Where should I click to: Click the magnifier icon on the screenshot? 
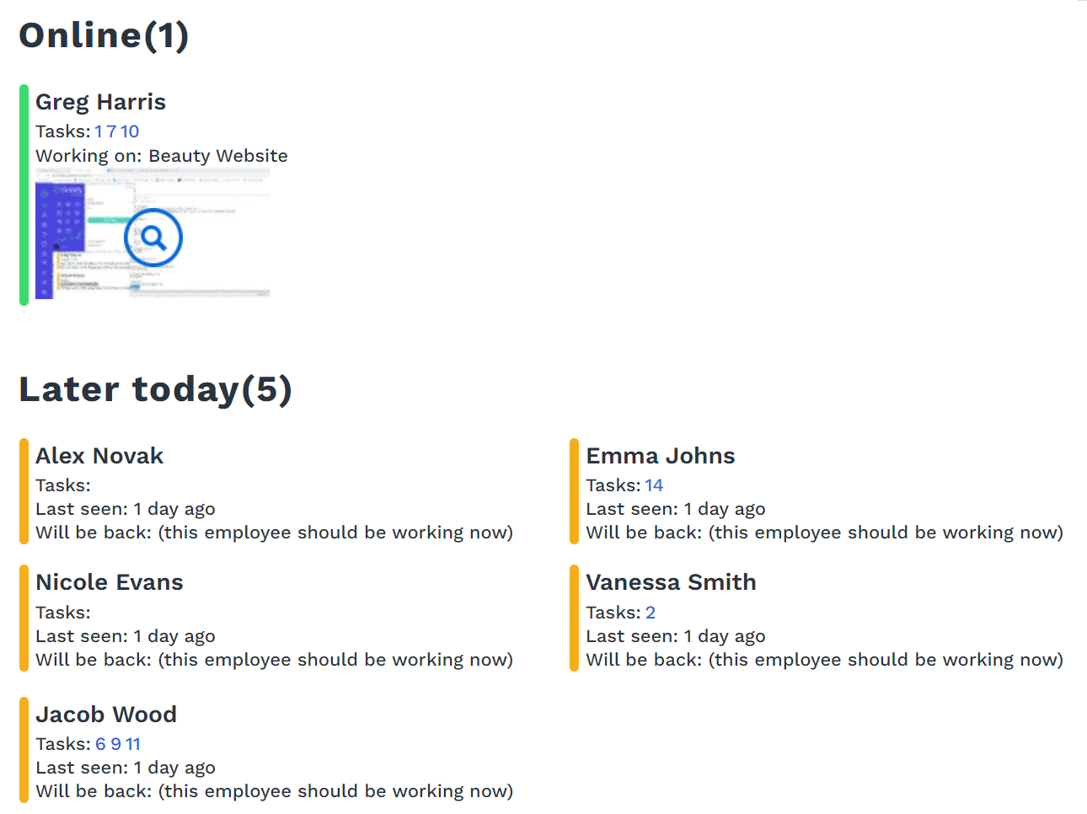153,238
